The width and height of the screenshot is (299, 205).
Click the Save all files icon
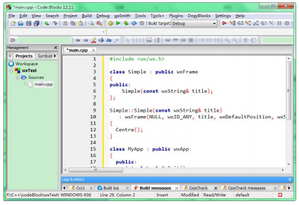pyautogui.click(x=36, y=23)
